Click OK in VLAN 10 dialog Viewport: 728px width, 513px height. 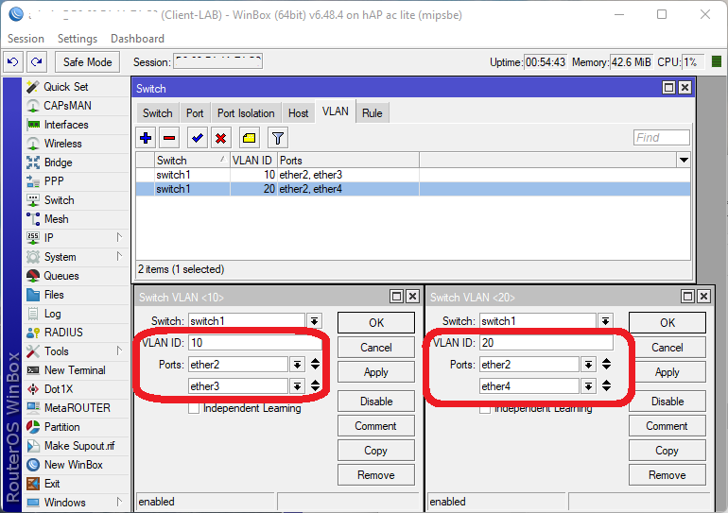(x=376, y=323)
